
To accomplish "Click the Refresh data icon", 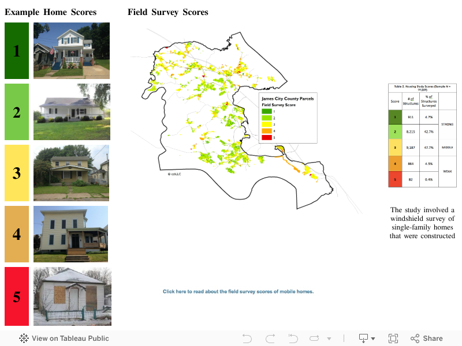I will coord(314,339).
